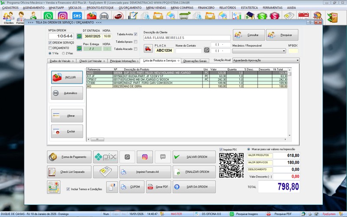Click the horizontal scrollbar under the product list
This screenshot has width=347, height=217.
[187, 139]
